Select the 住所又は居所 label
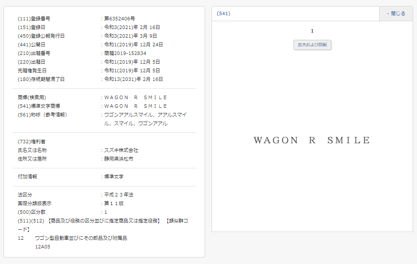Viewport: 417px width, 264px height. coord(32,159)
